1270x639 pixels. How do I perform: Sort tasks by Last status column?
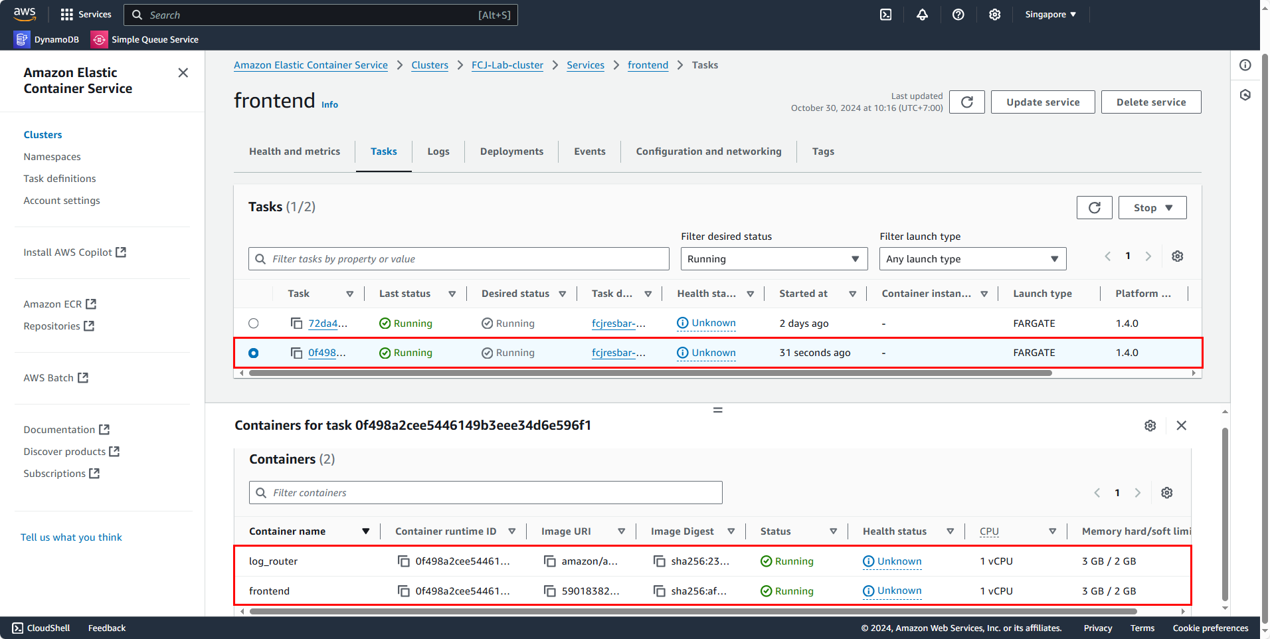452,294
